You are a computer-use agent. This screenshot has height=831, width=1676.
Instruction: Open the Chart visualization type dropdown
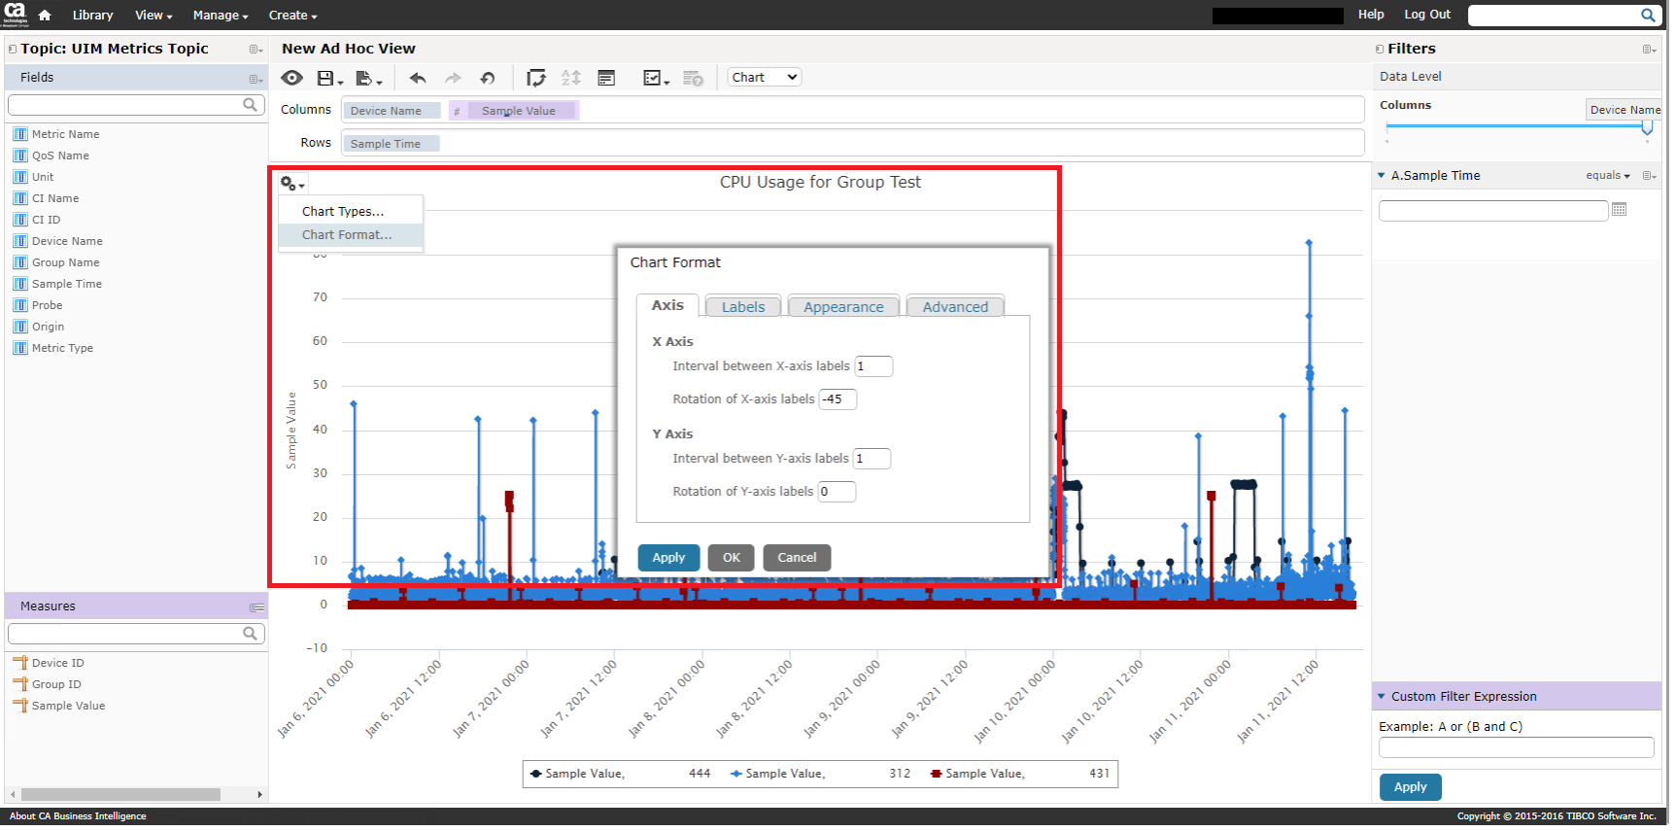(x=764, y=78)
